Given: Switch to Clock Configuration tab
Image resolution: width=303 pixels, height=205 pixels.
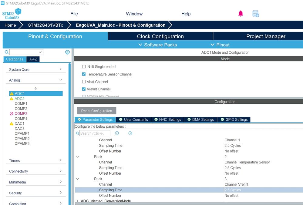Looking at the screenshot, I should (x=160, y=36).
